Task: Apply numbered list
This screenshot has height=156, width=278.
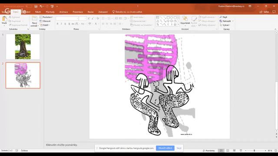Action: point(109,18)
